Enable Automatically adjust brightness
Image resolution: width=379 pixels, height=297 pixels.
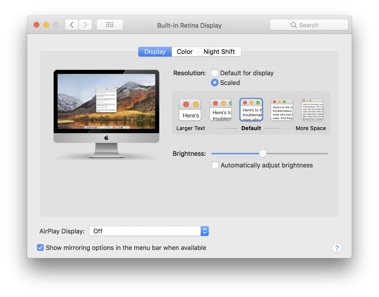[x=215, y=165]
